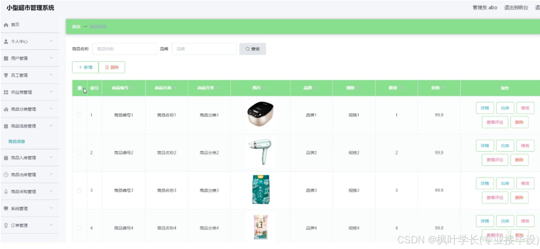540x249 pixels.
Task: Click the 删除 button above the table
Action: [112, 67]
